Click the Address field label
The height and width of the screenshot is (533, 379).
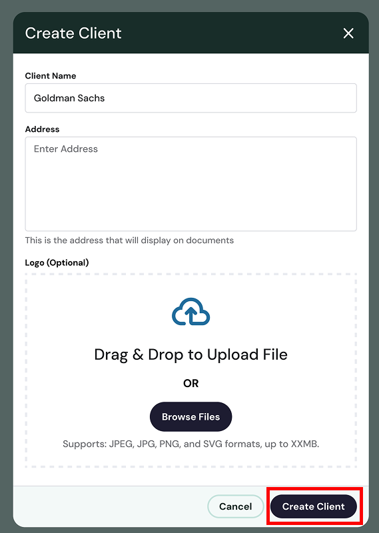[x=42, y=129]
